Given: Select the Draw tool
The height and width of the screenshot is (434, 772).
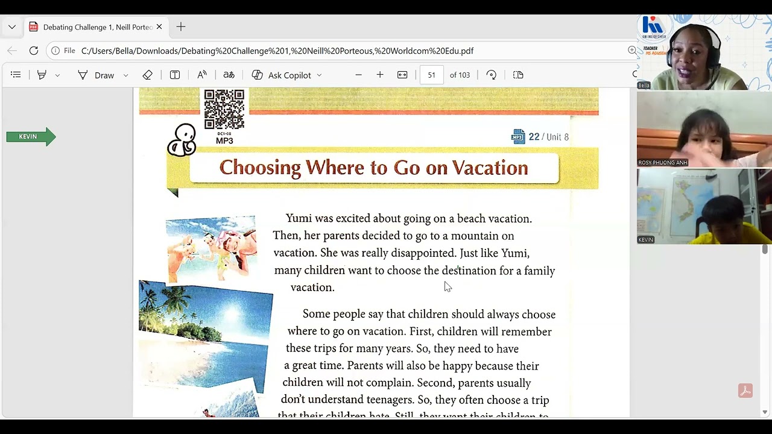Looking at the screenshot, I should coord(96,75).
